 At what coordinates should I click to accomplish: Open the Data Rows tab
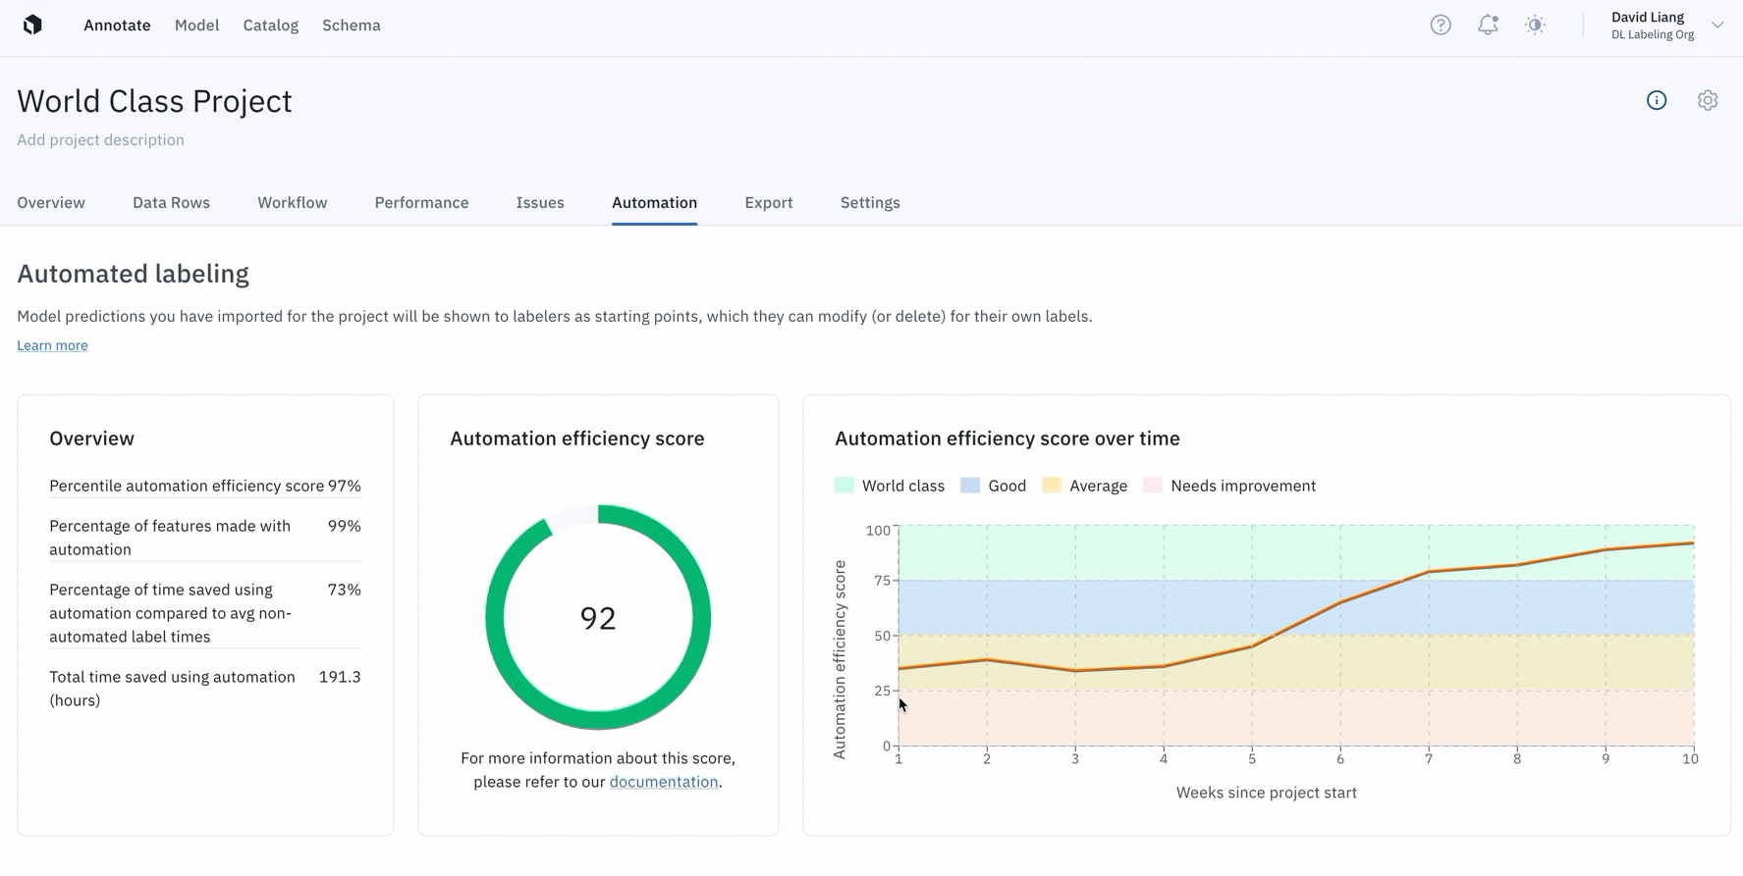(171, 202)
